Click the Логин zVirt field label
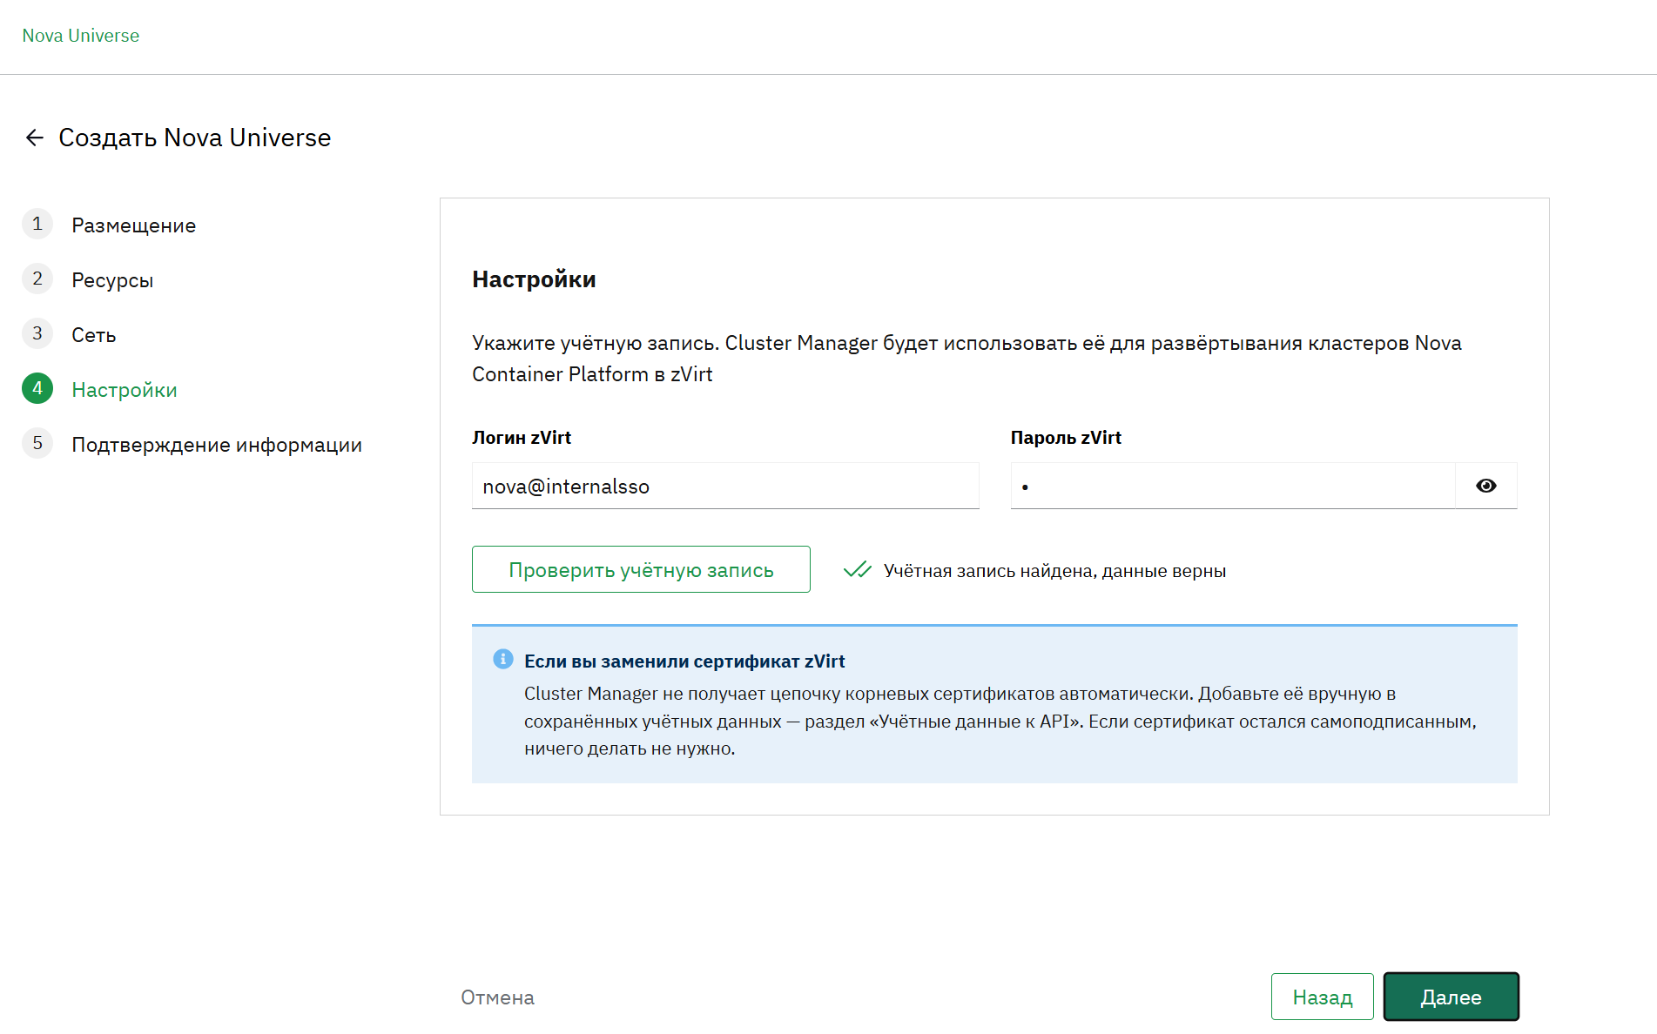 (522, 438)
